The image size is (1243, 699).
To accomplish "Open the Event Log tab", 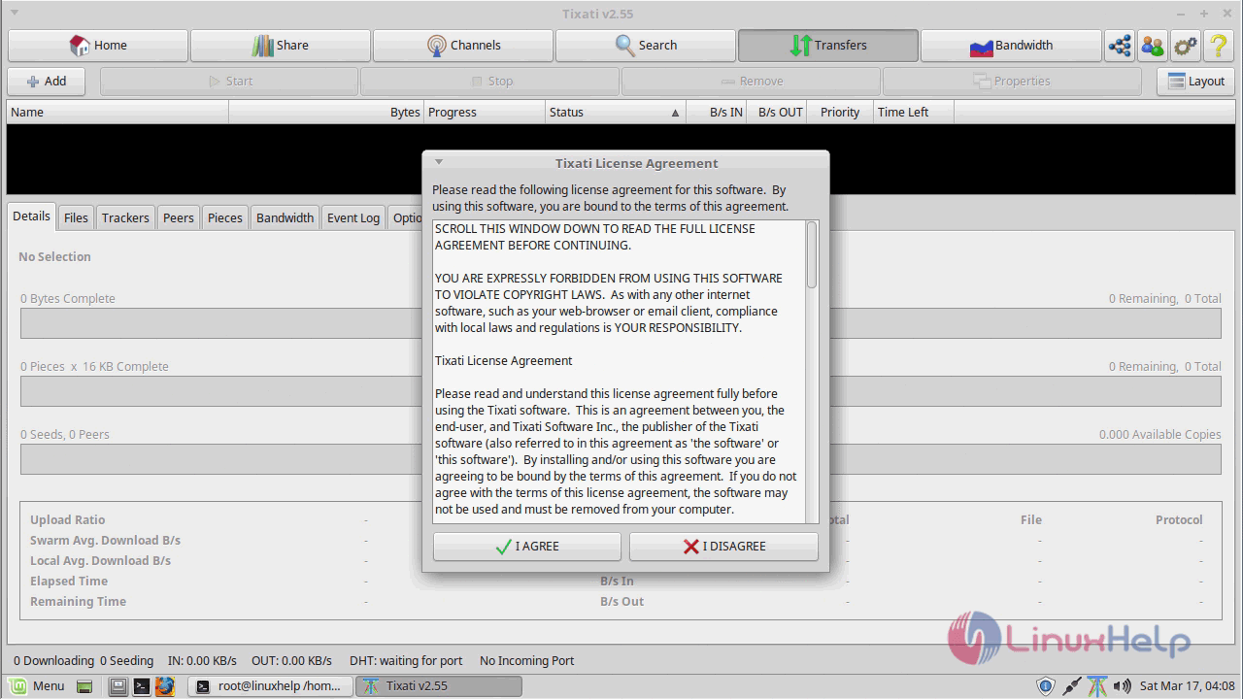I will [353, 218].
